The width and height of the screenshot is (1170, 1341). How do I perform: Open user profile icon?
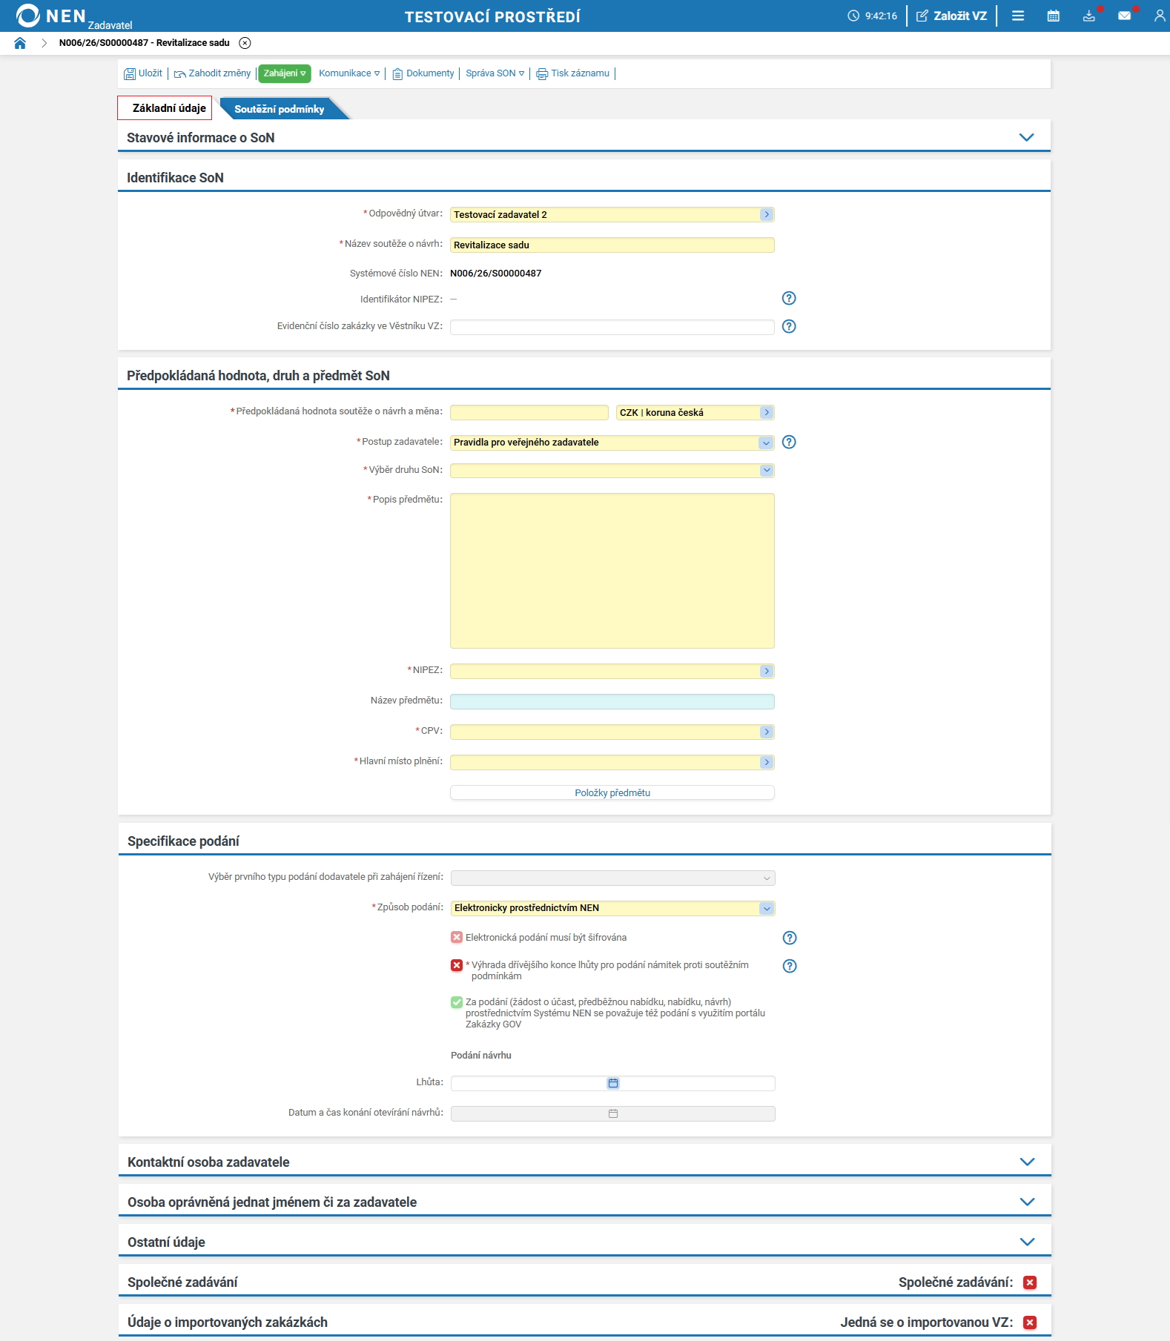click(x=1160, y=16)
